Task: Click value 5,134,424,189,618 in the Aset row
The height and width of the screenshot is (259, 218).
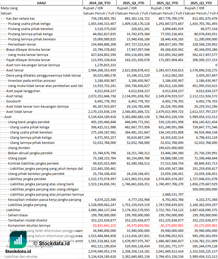Action: tap(102, 117)
